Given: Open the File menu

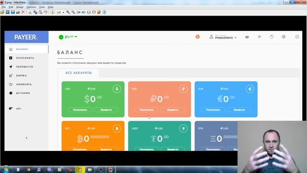Looking at the screenshot, I should pyautogui.click(x=3, y=7).
